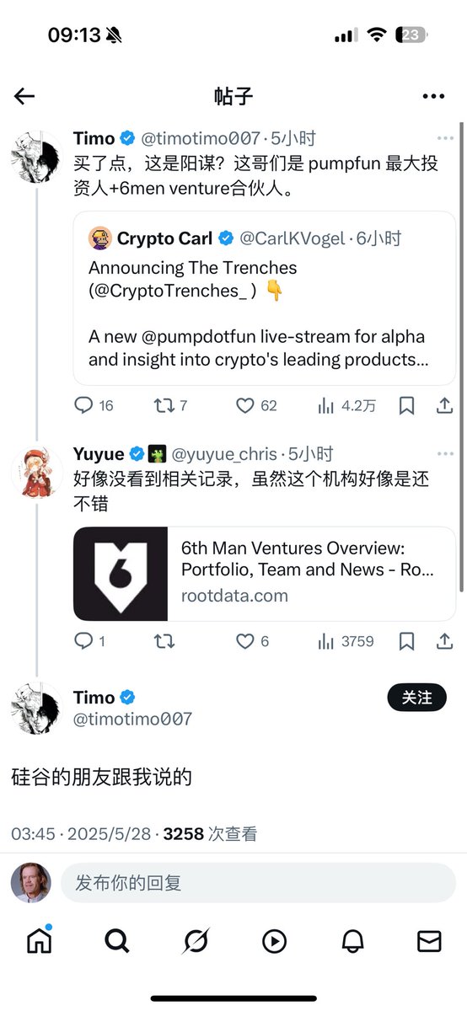The image size is (467, 1011).
Task: Like Timo's post with 62 likes
Action: (x=256, y=406)
